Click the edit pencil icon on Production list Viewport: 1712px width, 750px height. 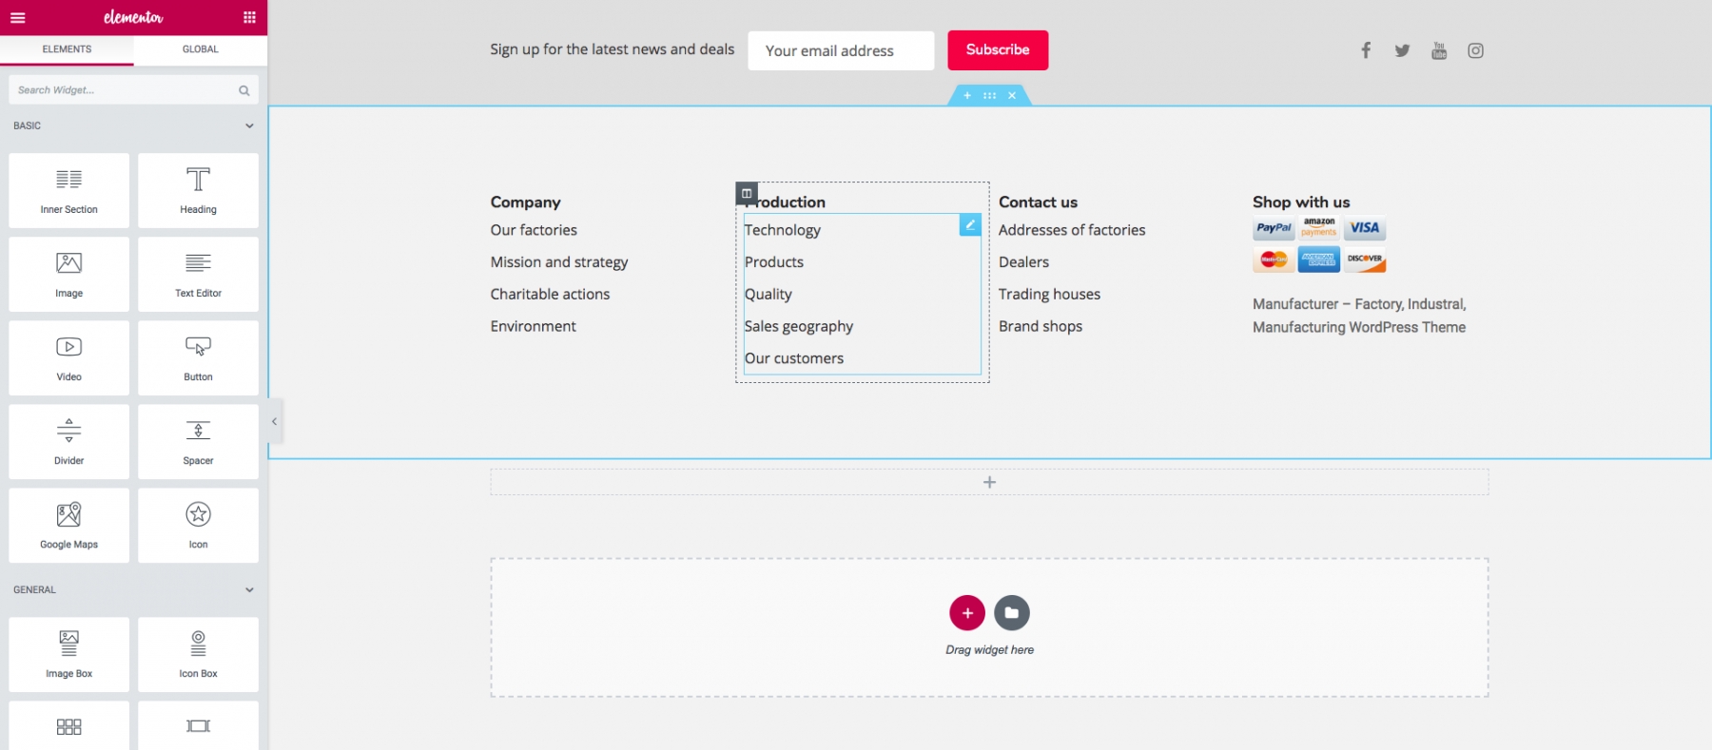click(969, 224)
